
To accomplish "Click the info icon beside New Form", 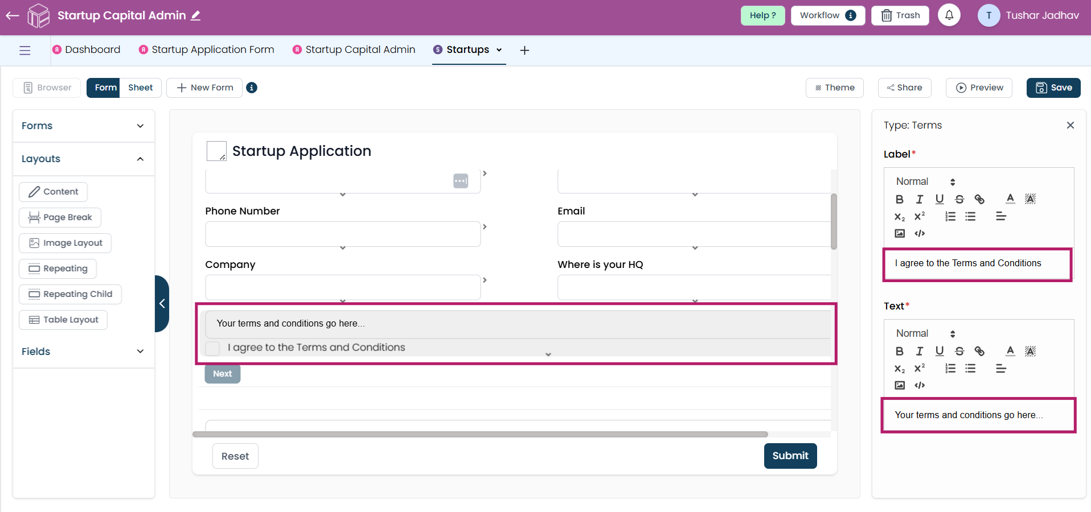I will tap(252, 88).
